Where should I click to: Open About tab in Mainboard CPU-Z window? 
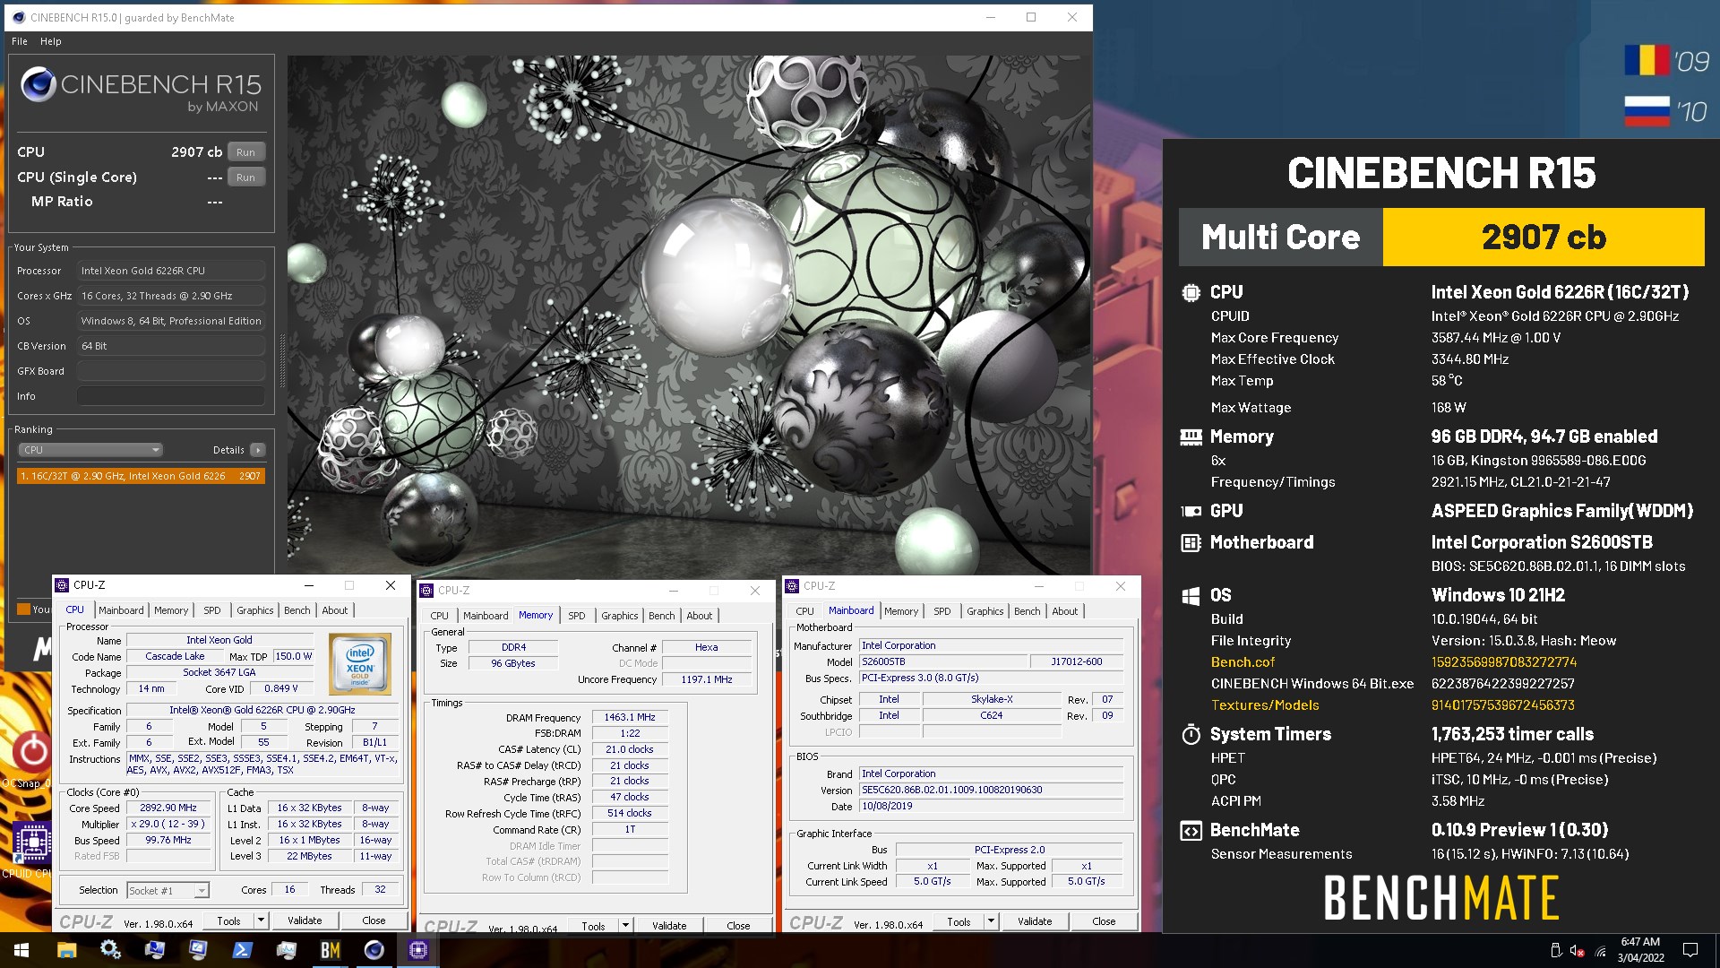click(1065, 611)
